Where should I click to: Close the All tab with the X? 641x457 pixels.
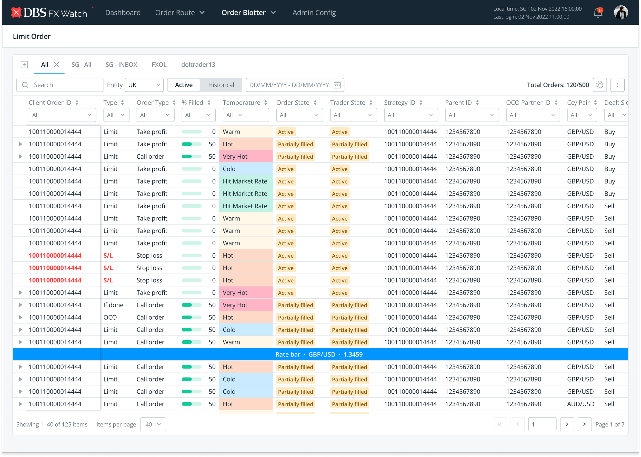pyautogui.click(x=57, y=65)
